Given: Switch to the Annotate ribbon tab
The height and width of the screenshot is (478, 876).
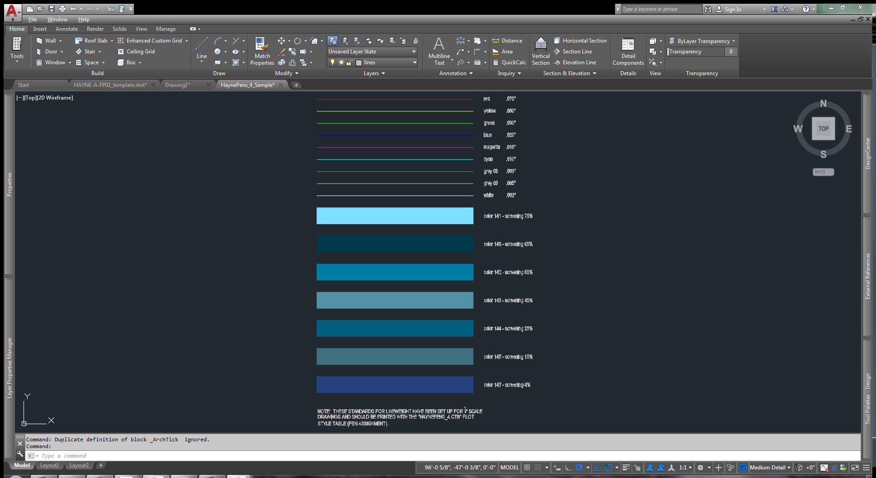Looking at the screenshot, I should (x=67, y=29).
